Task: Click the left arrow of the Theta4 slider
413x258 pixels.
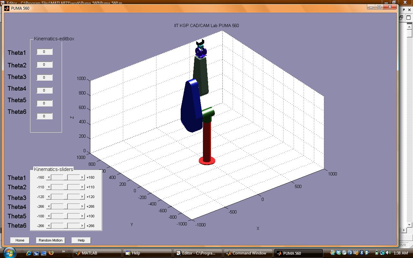Action: pyautogui.click(x=49, y=206)
